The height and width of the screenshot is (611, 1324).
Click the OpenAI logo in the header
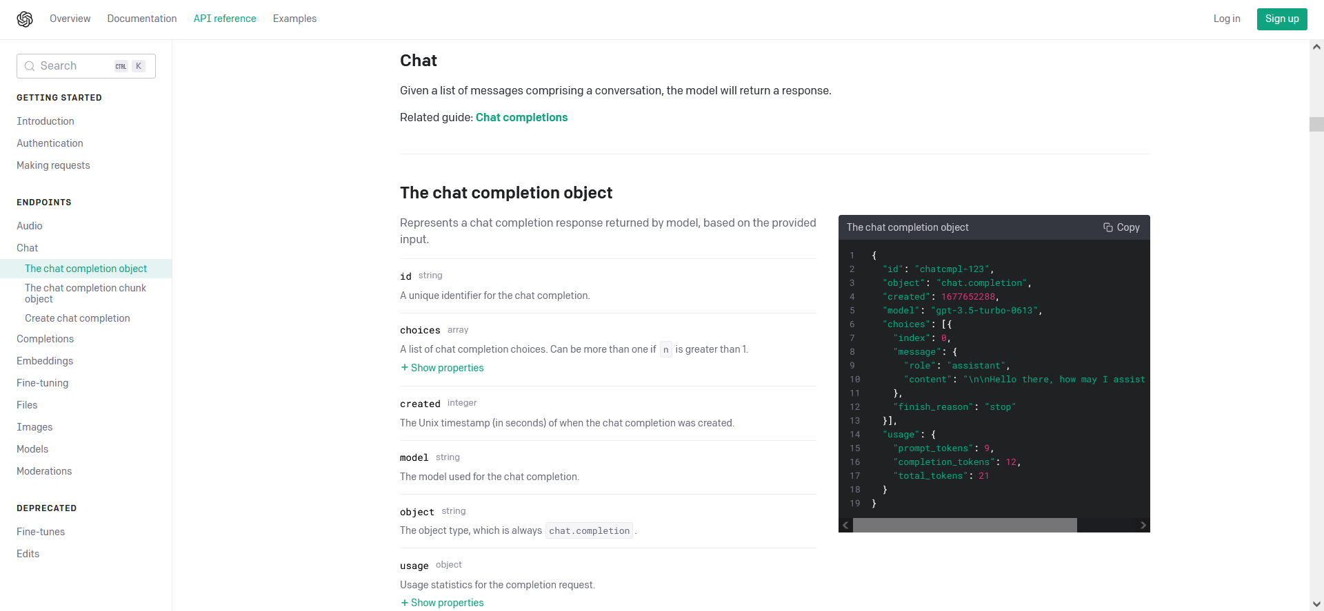23,19
